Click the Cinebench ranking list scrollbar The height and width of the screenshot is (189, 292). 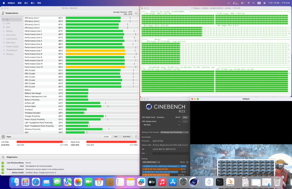(x=188, y=170)
